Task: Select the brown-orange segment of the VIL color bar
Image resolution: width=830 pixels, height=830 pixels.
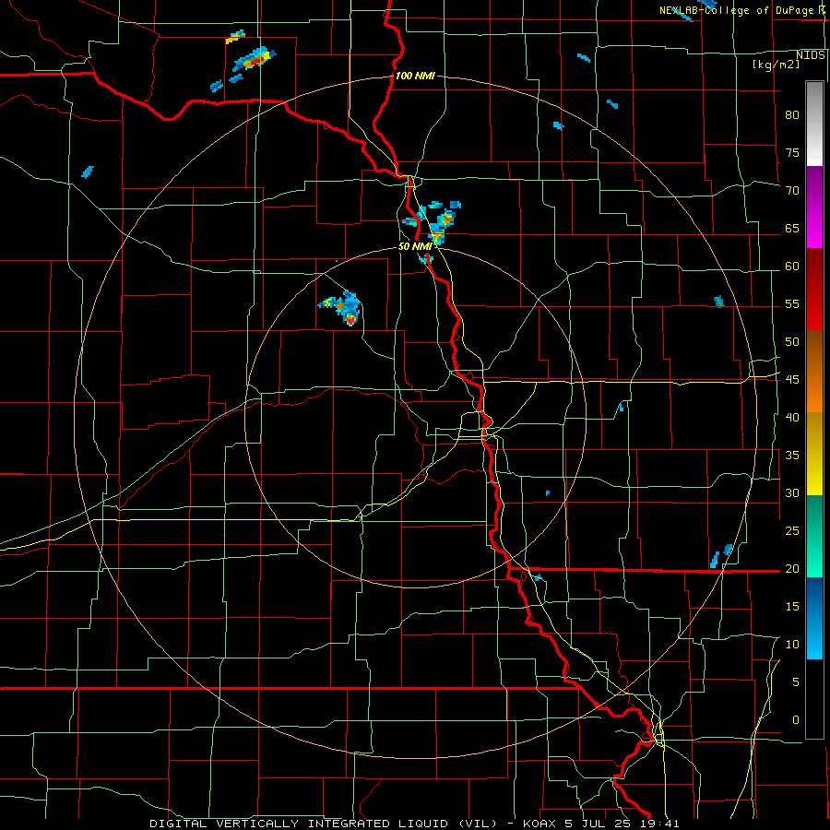Action: click(814, 372)
